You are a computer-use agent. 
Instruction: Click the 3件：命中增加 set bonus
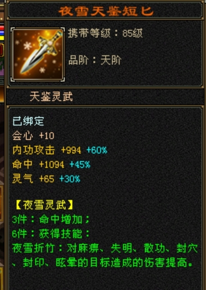click(x=51, y=220)
